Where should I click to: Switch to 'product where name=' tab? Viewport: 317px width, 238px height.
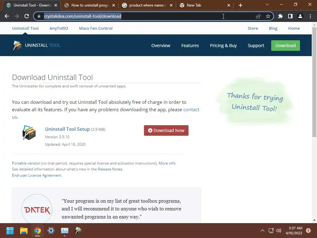click(x=147, y=5)
